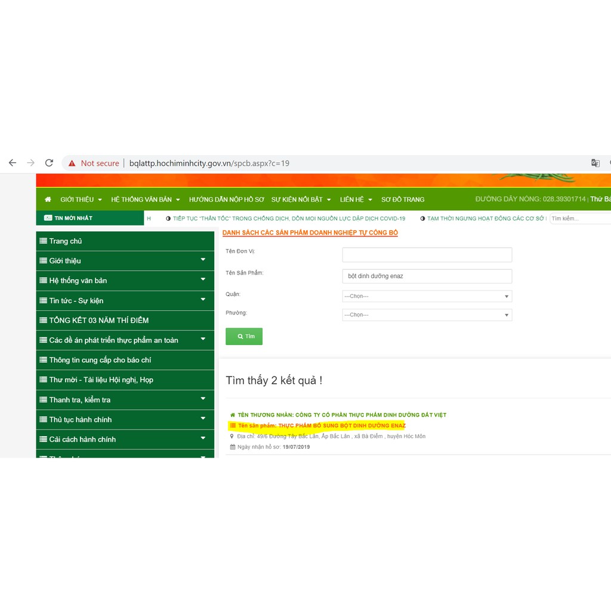Click the browser forward arrow

(30, 163)
